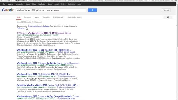Open Windows Server 2003 Enterprise Ita Sp2 torrentHound result

[48, 63]
